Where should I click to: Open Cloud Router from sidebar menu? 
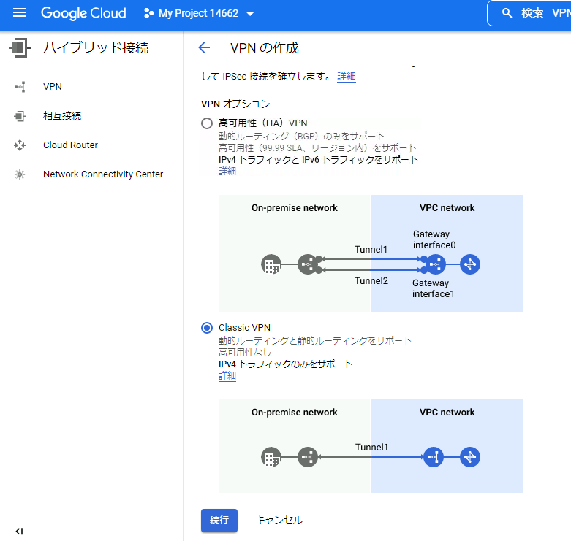[x=70, y=145]
